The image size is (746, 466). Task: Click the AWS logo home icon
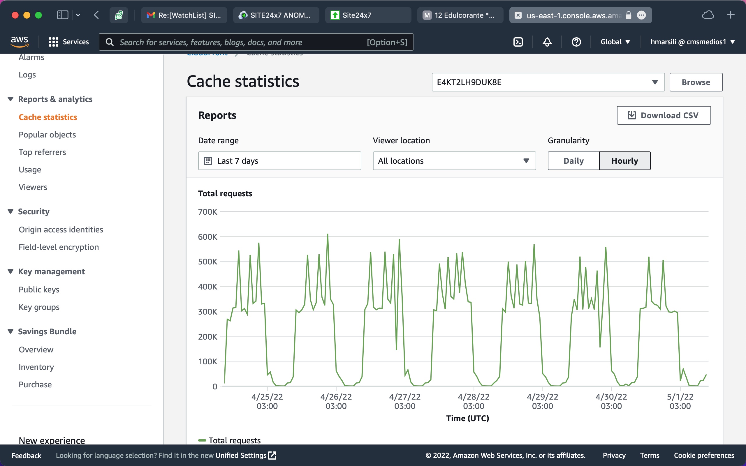(20, 41)
